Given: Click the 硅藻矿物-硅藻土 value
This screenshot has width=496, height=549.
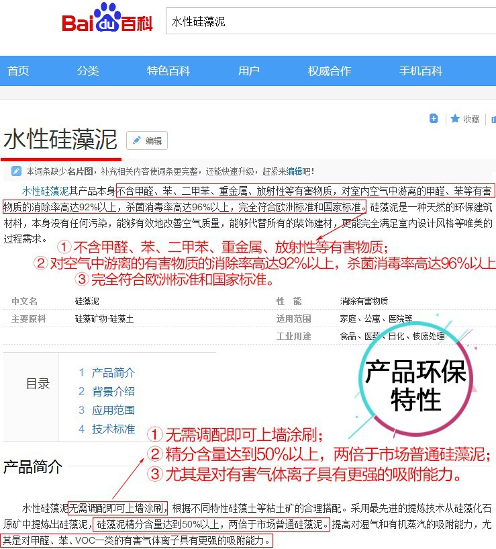Looking at the screenshot, I should point(104,319).
